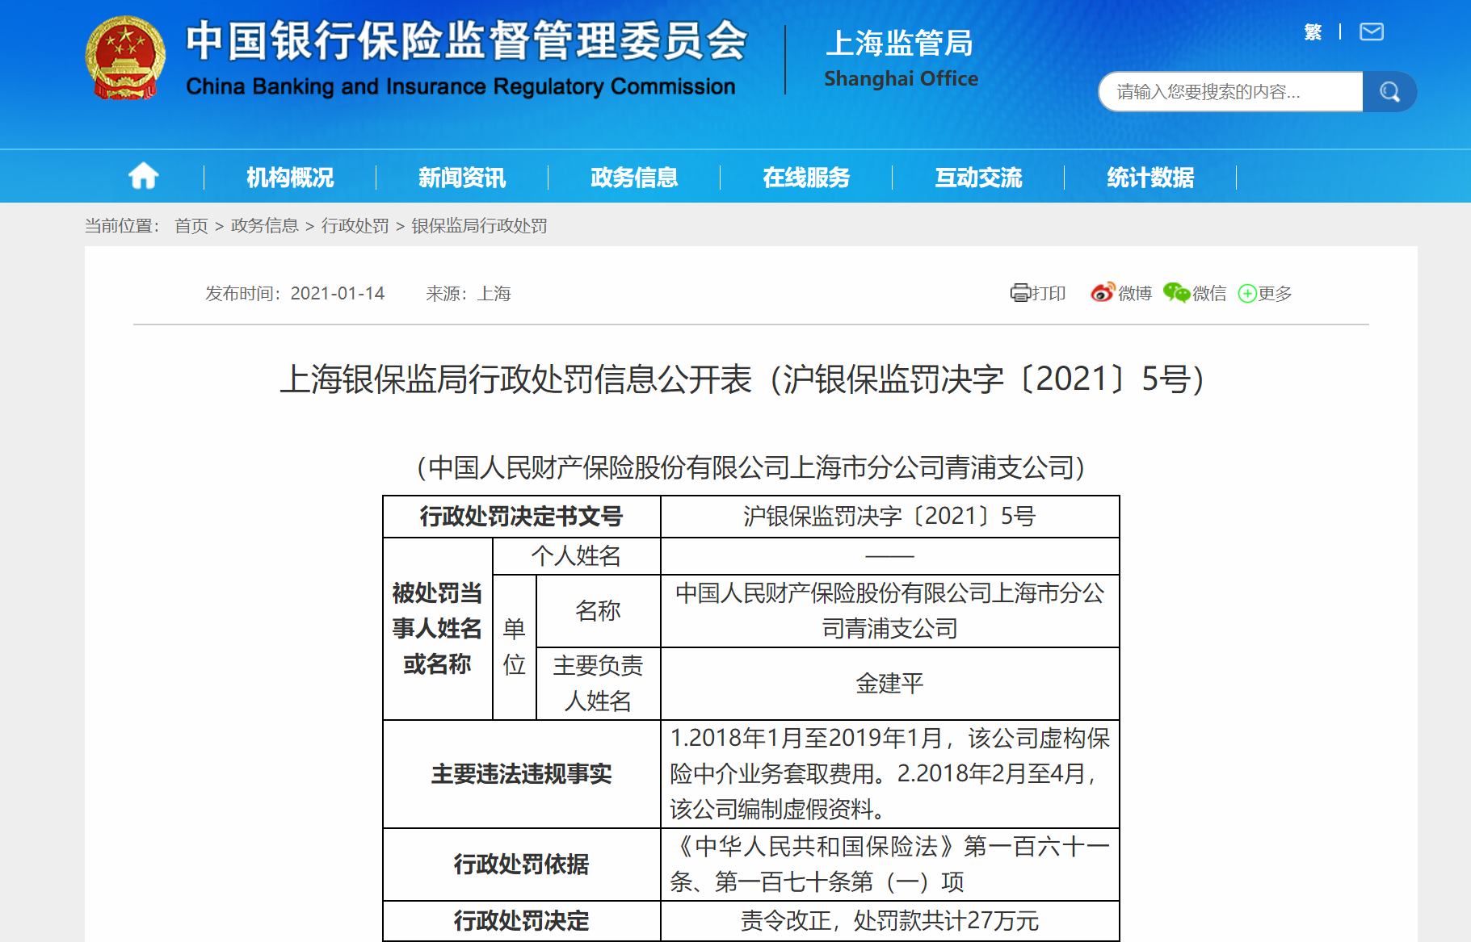This screenshot has width=1471, height=942.
Task: Click the English commission name subtitle
Action: (460, 86)
